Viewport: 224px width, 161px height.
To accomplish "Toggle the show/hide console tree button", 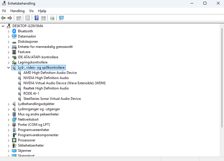I will click(x=19, y=18).
